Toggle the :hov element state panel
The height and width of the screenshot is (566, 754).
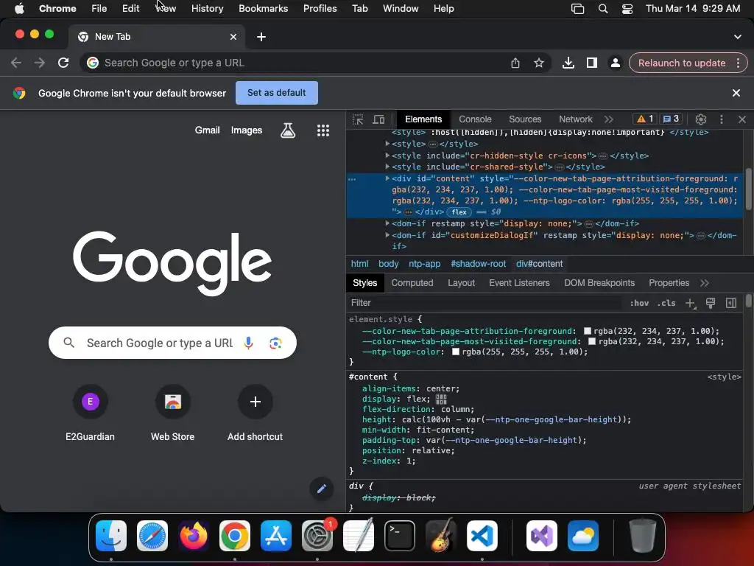coord(639,303)
